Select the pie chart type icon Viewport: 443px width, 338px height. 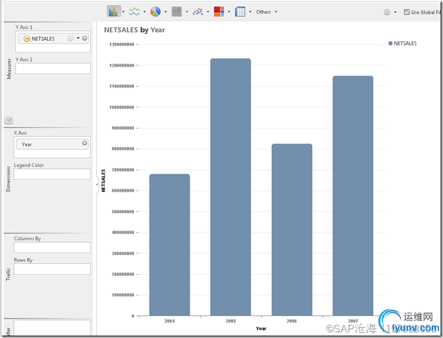point(155,11)
